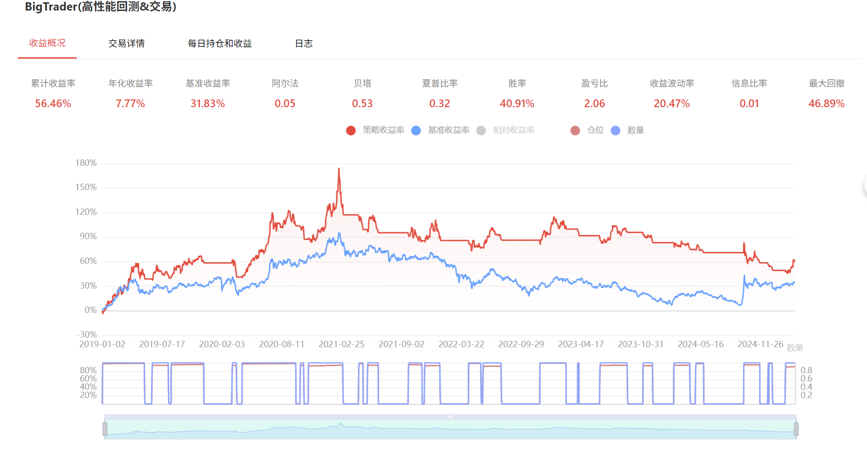Enable the gray 相对收益率 legend dot

click(481, 131)
